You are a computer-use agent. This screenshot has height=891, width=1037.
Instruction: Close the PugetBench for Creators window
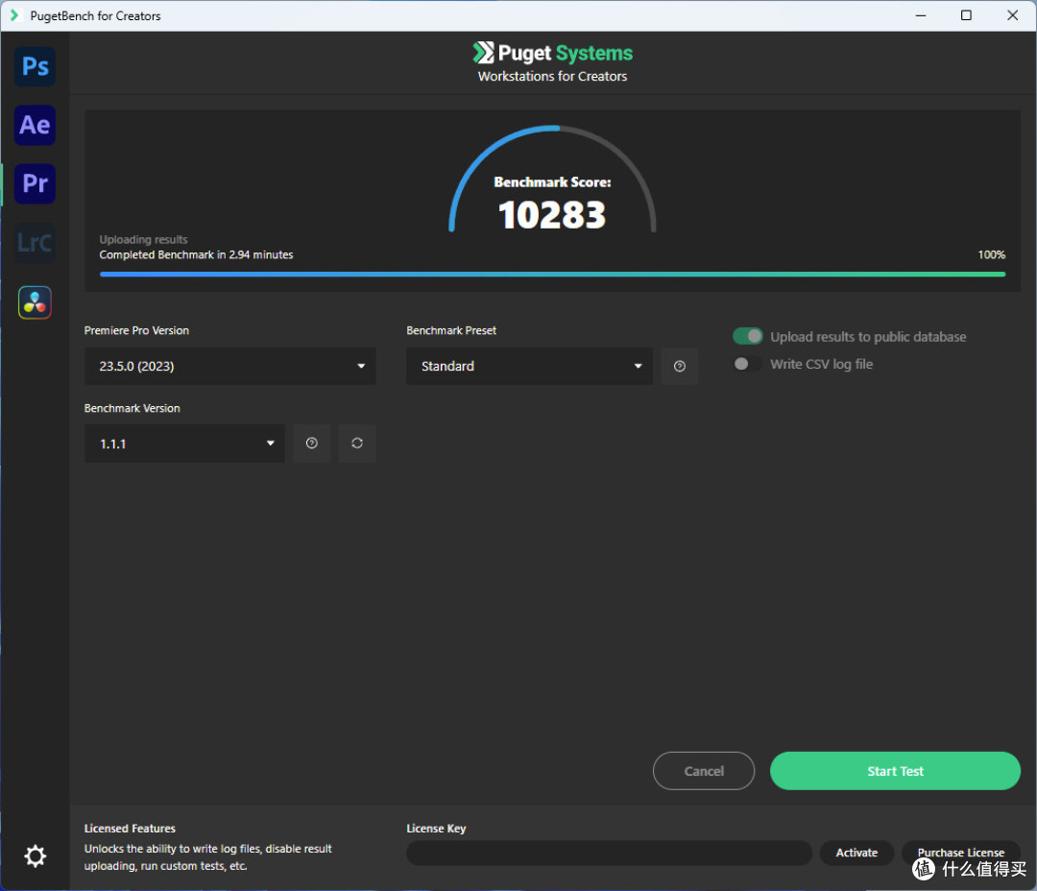tap(1012, 15)
